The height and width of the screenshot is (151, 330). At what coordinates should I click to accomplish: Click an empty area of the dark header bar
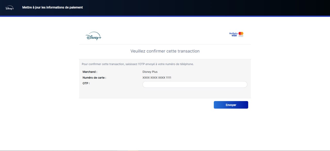click(x=206, y=8)
